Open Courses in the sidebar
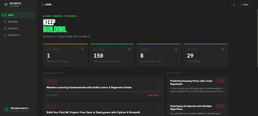 (x=18, y=29)
